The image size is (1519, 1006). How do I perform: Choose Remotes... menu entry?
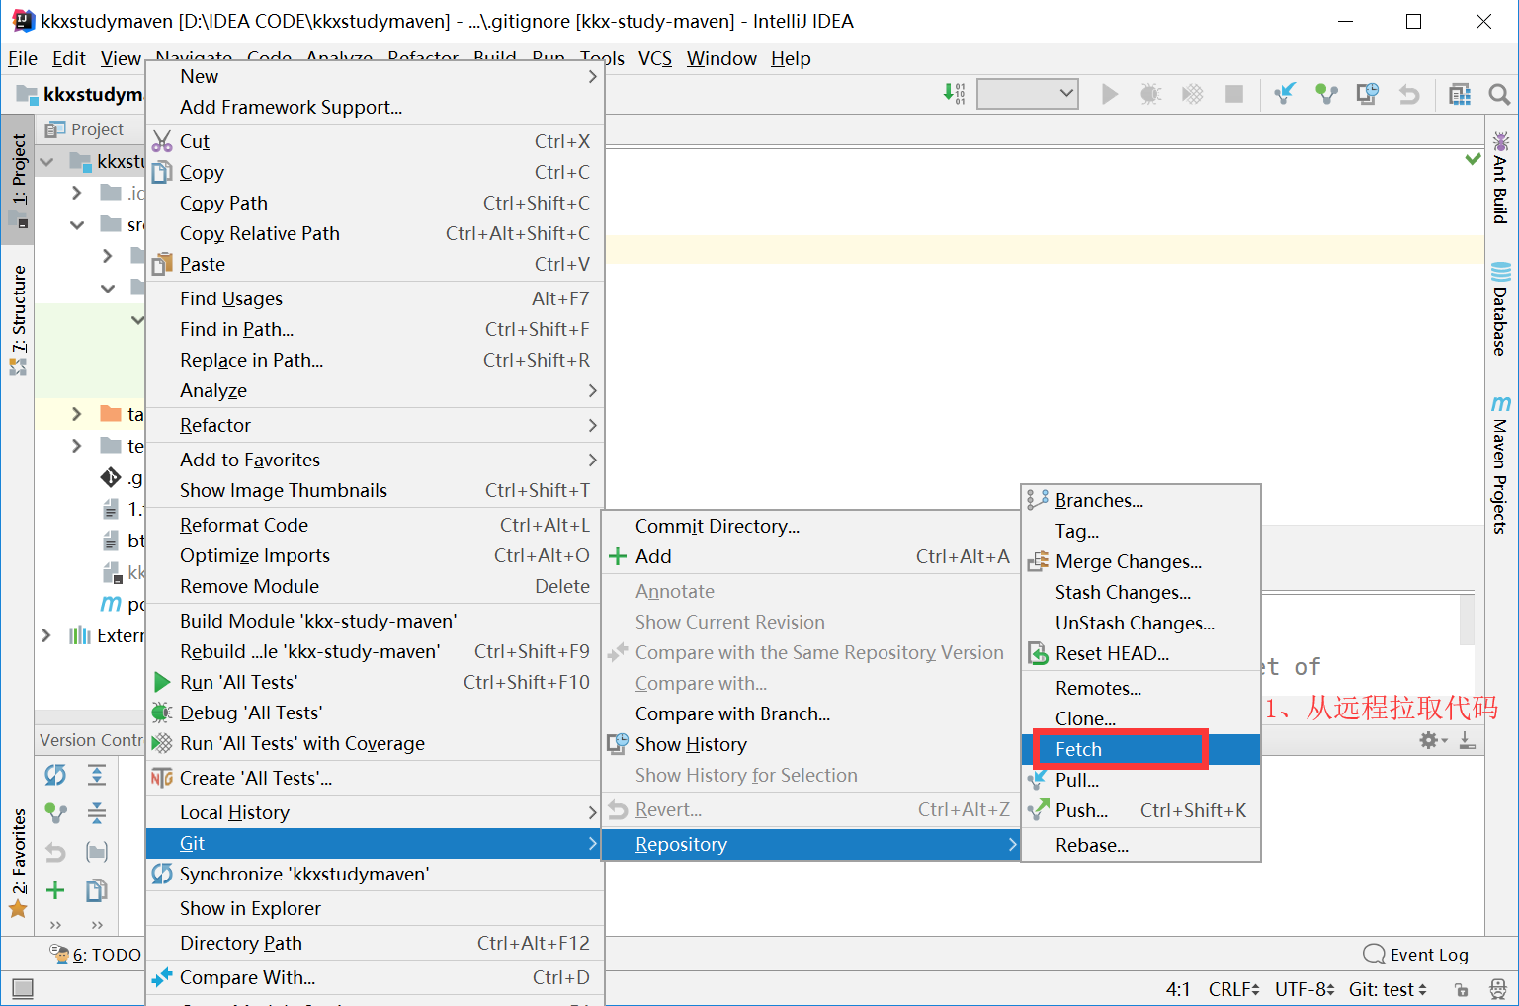pos(1140,688)
